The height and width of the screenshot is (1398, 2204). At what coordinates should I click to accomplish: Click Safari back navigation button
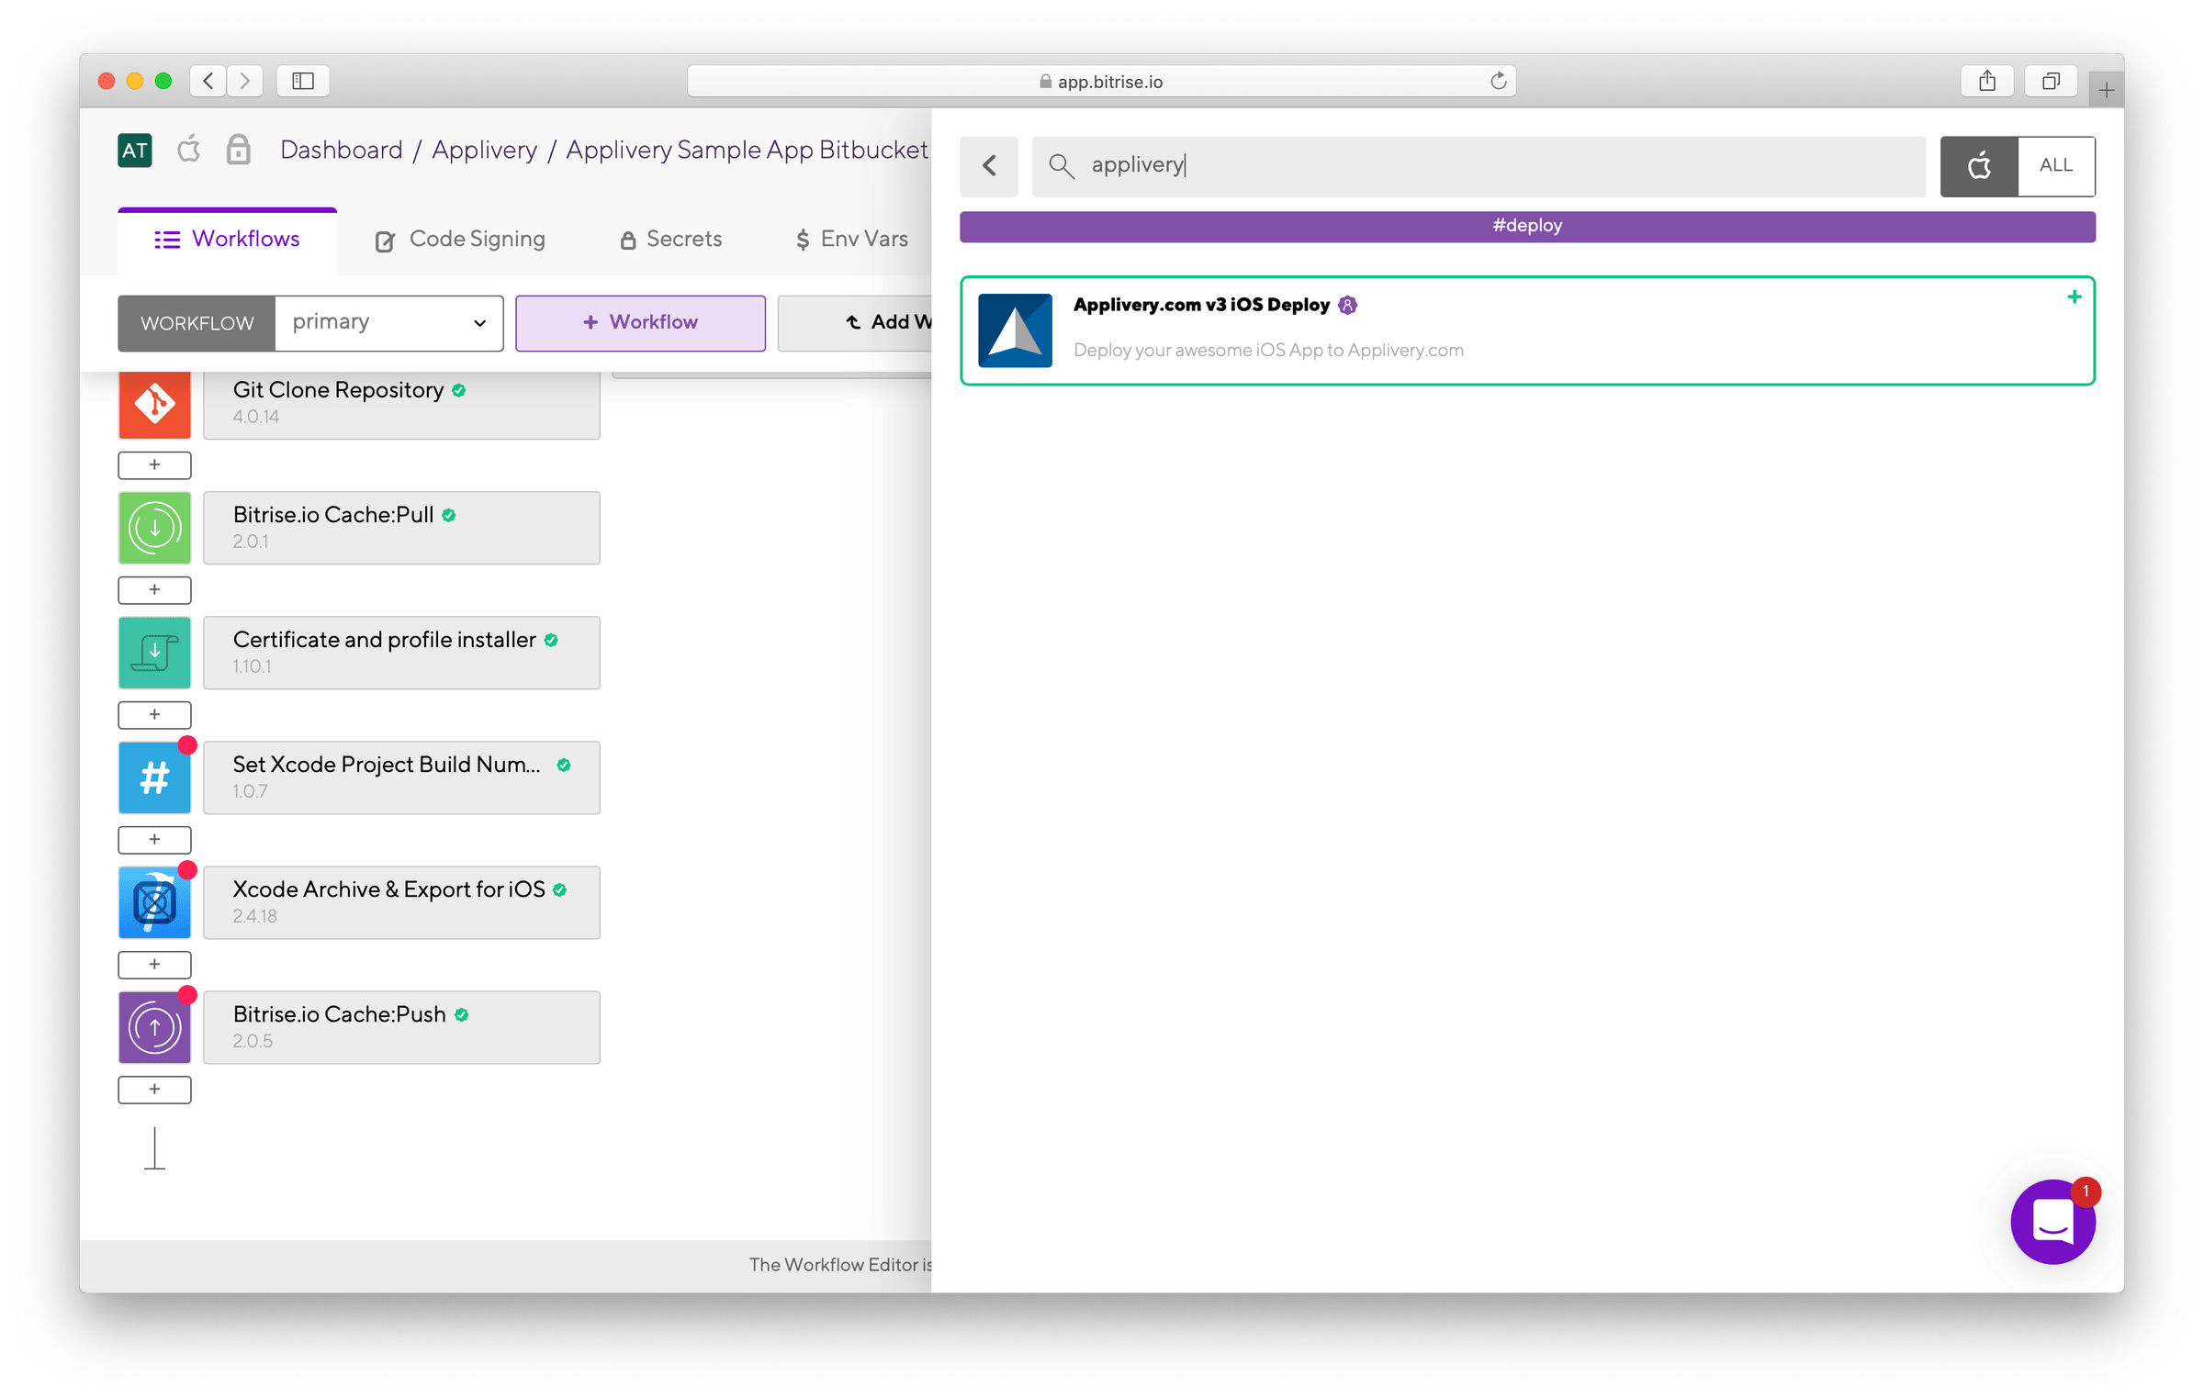[208, 81]
